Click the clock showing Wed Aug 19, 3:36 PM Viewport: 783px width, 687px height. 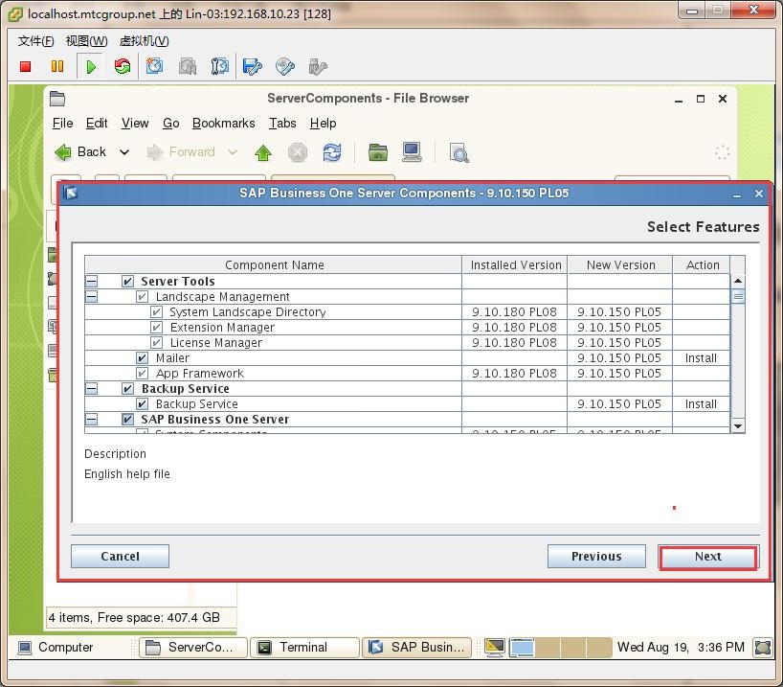click(x=681, y=647)
